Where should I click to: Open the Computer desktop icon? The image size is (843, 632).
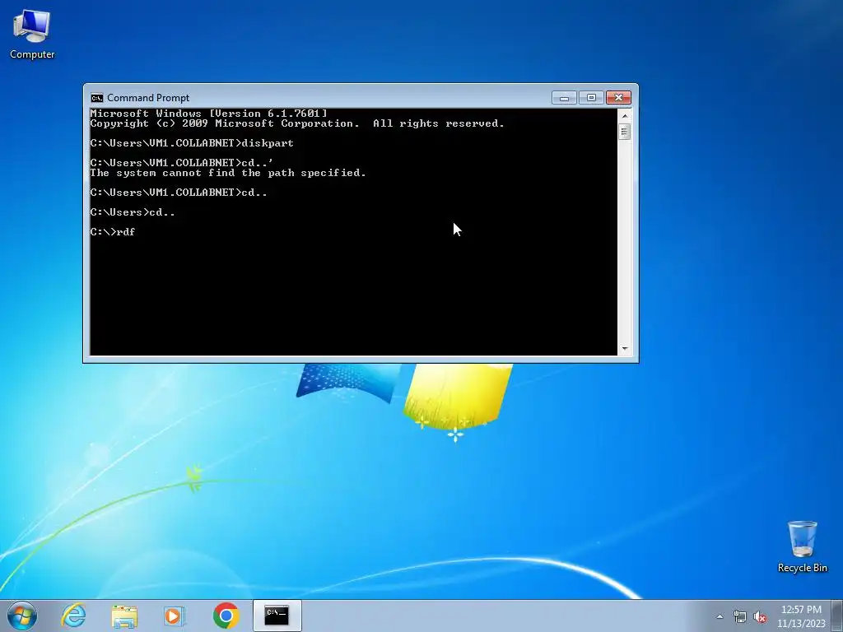coord(32,35)
